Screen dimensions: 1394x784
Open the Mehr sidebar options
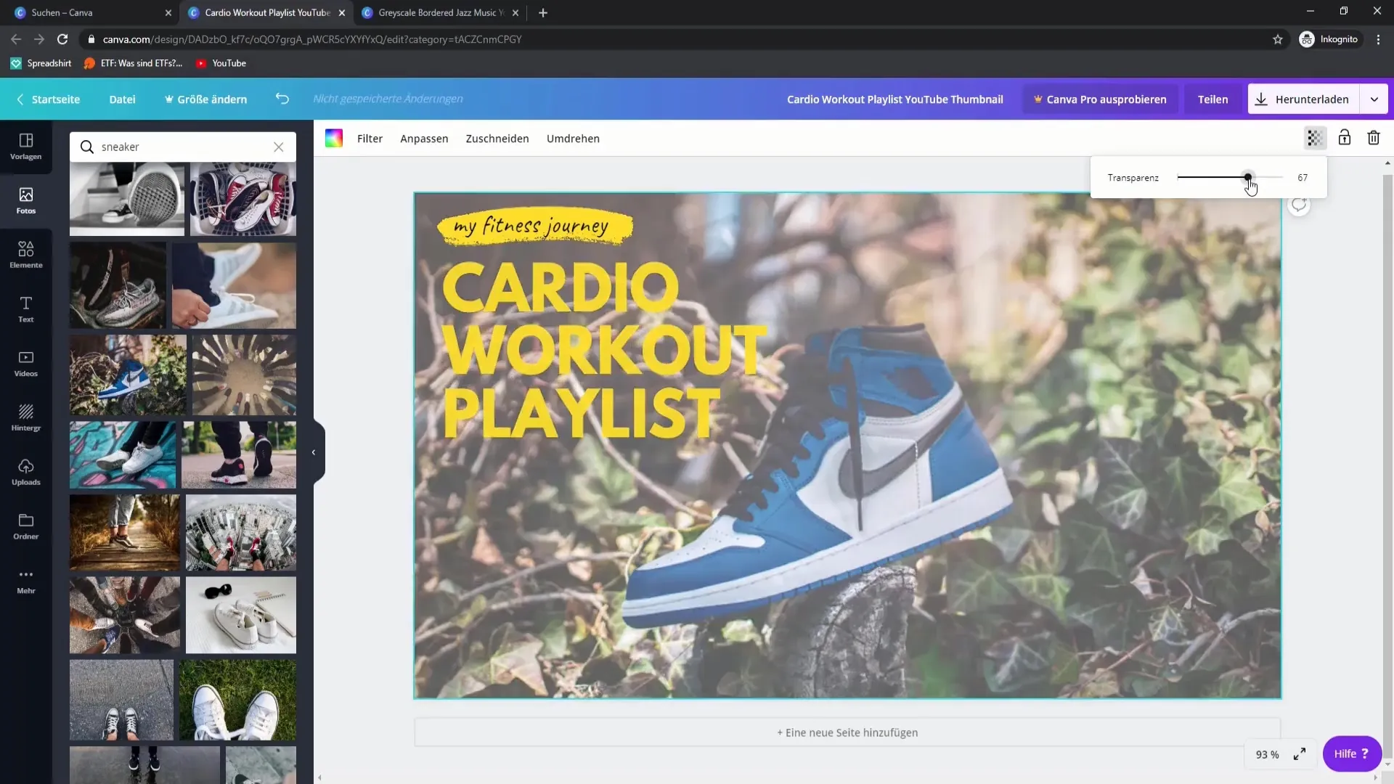click(x=26, y=581)
